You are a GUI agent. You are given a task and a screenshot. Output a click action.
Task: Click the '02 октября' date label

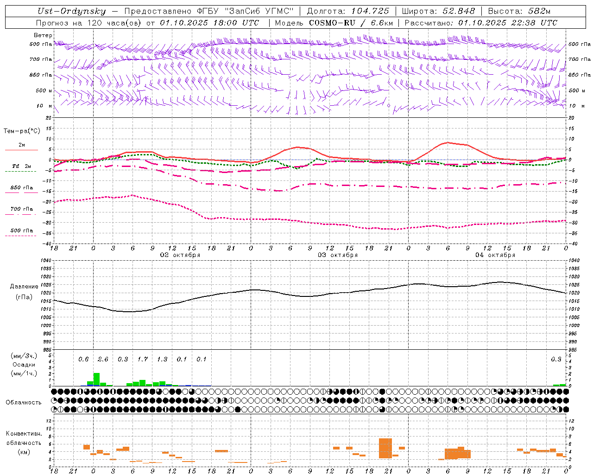pyautogui.click(x=180, y=255)
